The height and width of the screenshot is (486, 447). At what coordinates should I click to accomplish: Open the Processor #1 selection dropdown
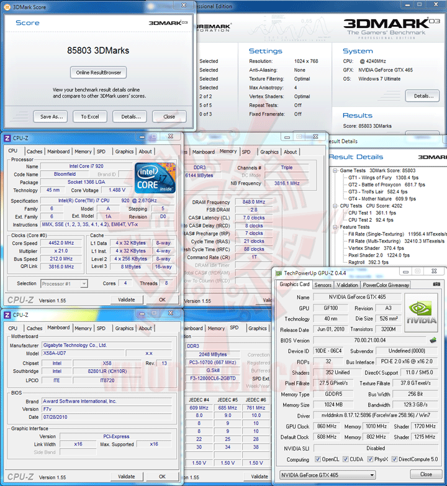64,283
